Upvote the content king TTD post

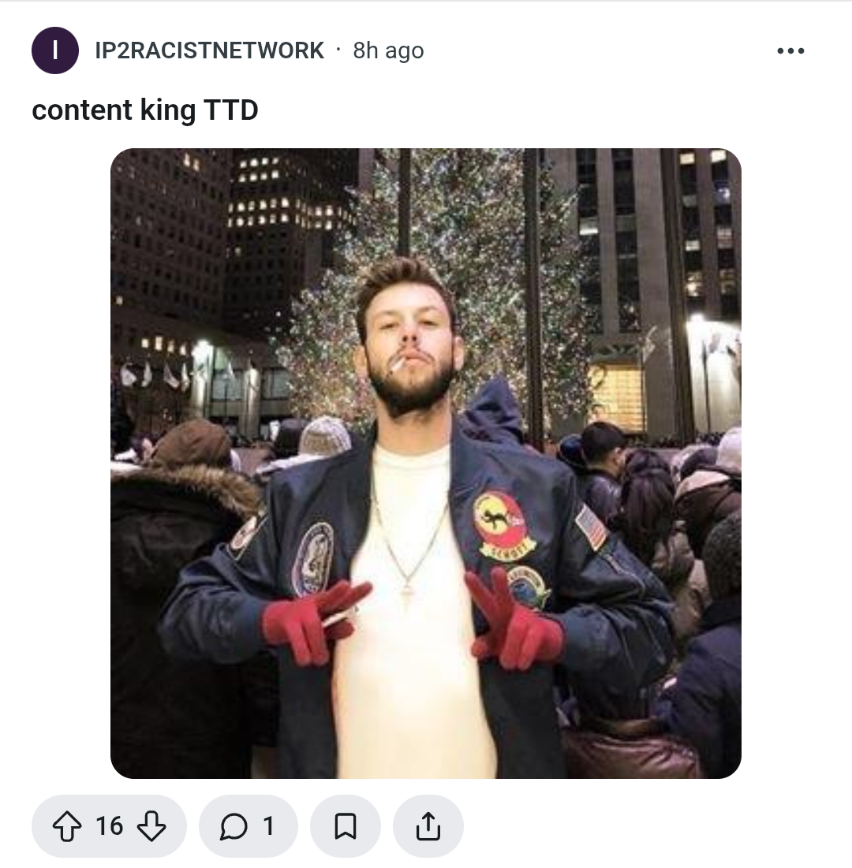coord(67,826)
